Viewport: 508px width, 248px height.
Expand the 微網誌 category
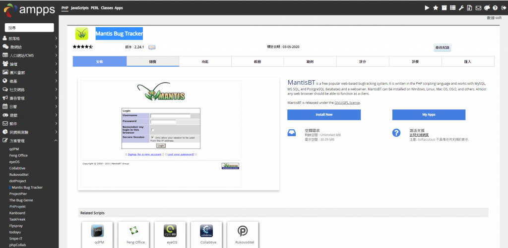[29, 47]
